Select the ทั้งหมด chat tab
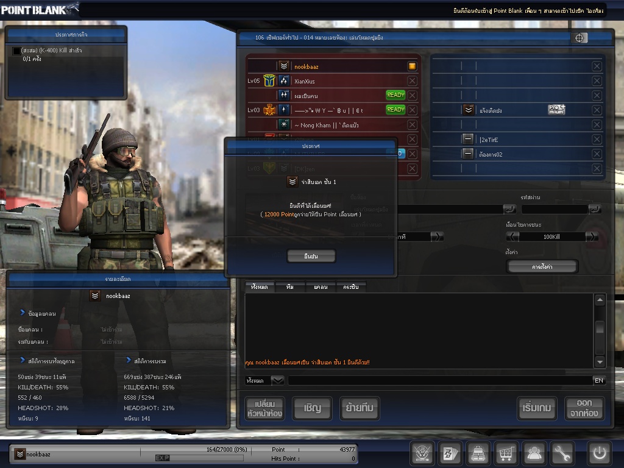624x468 pixels. tap(259, 287)
